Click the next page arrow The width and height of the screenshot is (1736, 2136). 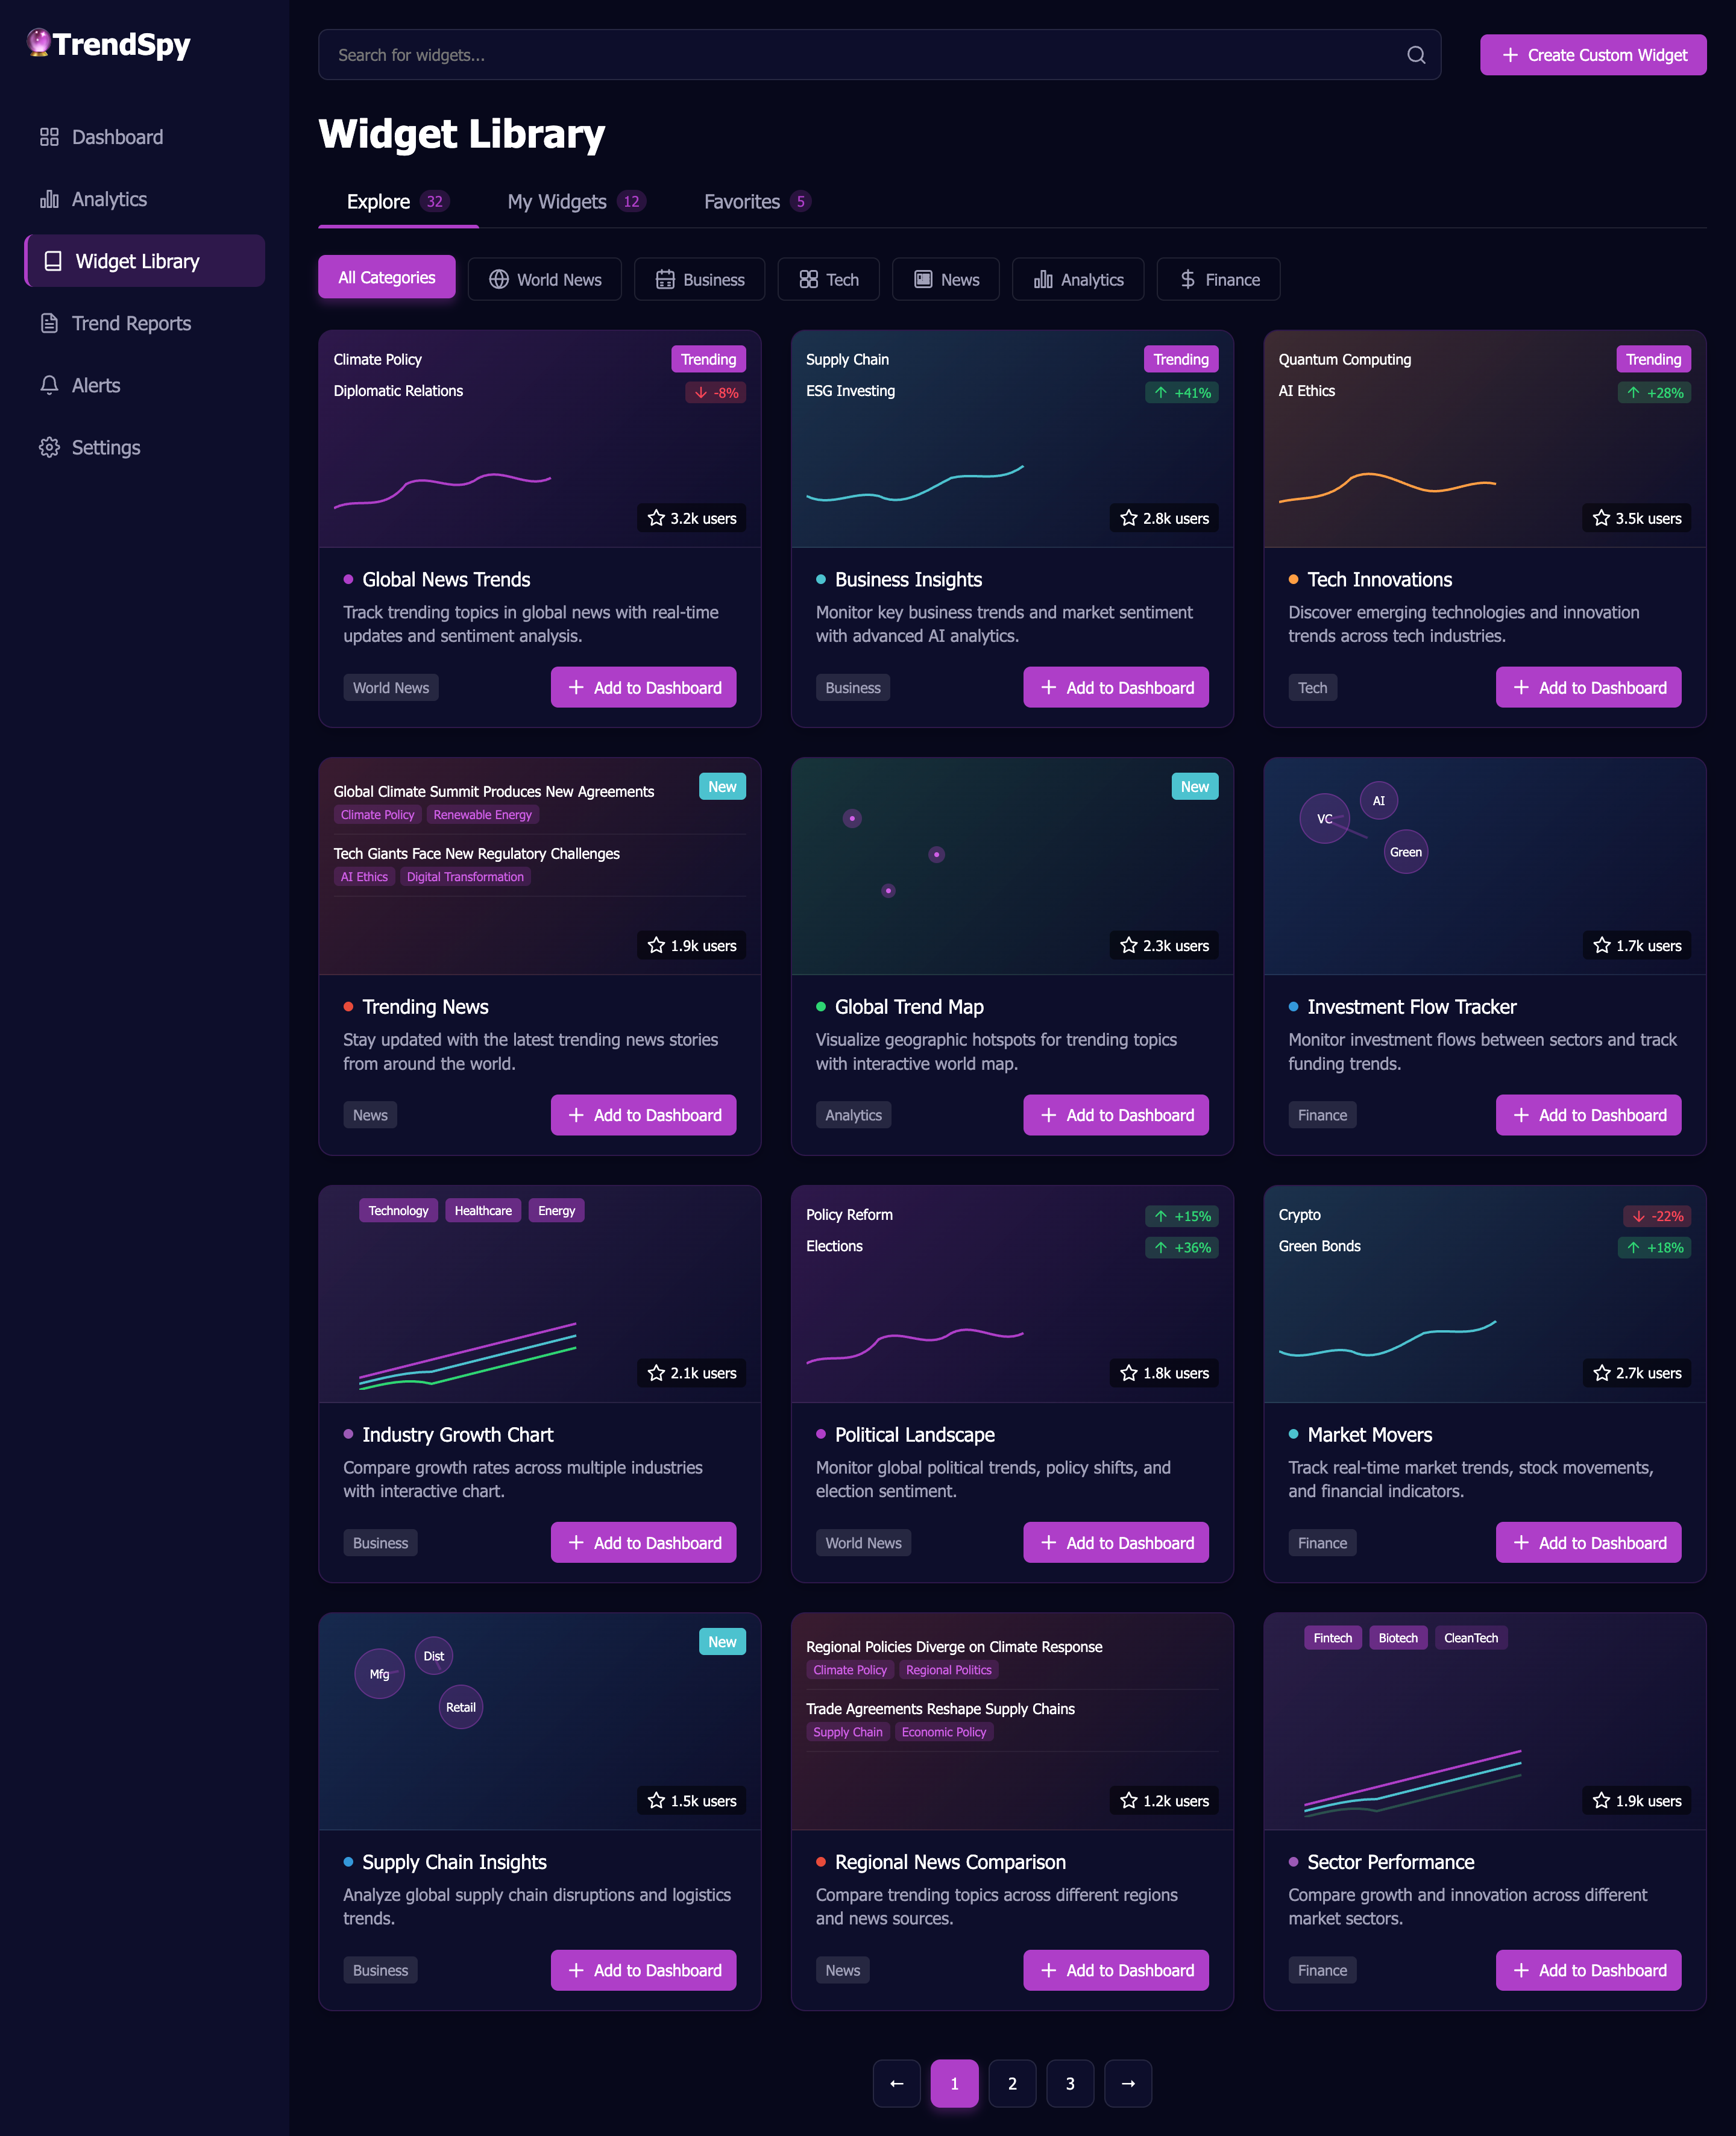click(1128, 2083)
